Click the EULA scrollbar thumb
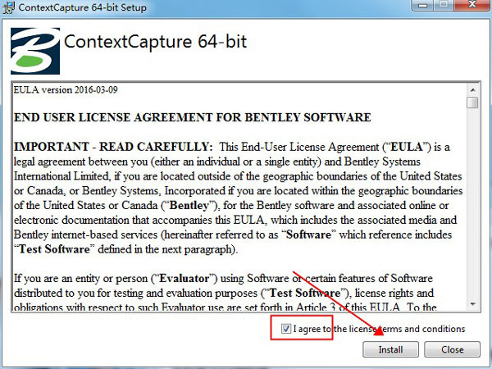Screen dimensions: 492x369 click(x=472, y=102)
